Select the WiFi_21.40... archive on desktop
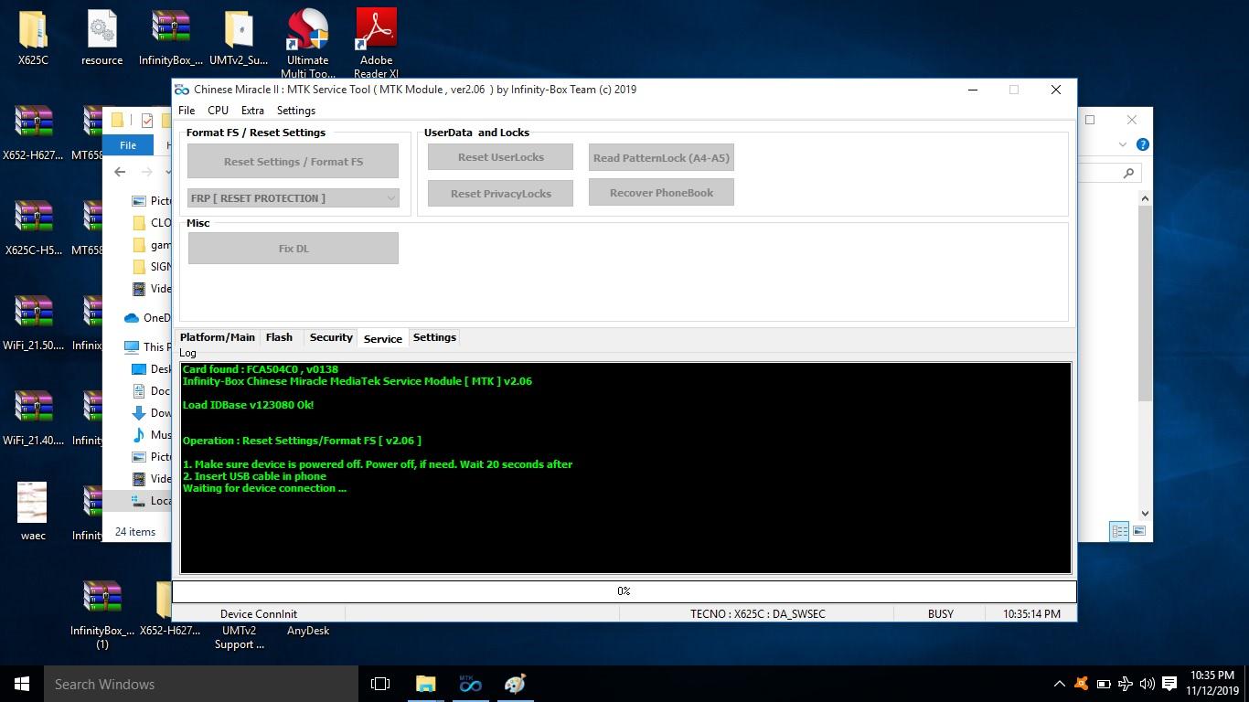The image size is (1249, 702). click(33, 419)
